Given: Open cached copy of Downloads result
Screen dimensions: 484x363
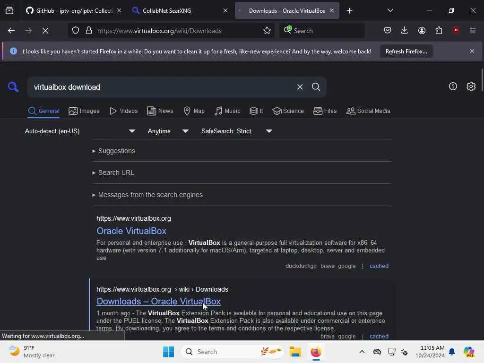Looking at the screenshot, I should [x=379, y=337].
